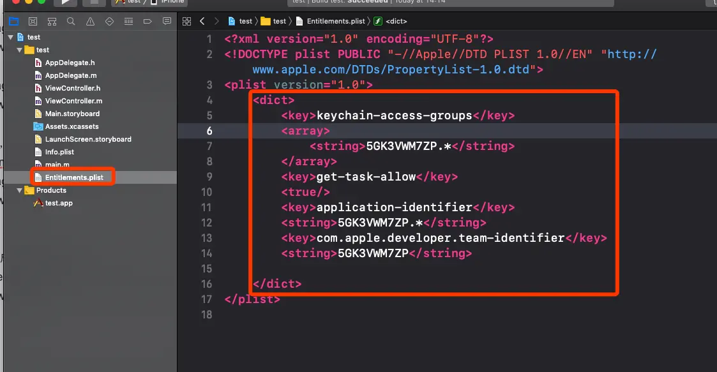The image size is (717, 372).
Task: Open the Find navigator magnifier icon
Action: tap(71, 21)
